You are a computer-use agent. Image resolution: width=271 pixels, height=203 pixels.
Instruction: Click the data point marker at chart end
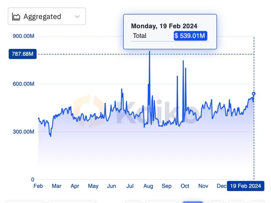254,94
